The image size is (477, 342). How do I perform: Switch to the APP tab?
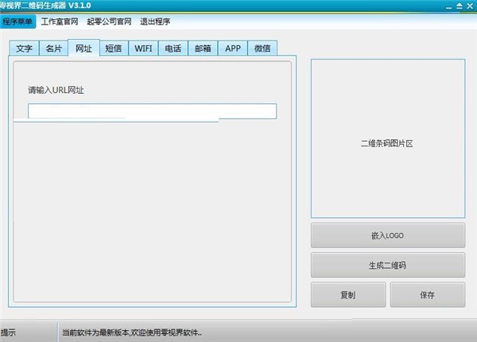click(233, 48)
